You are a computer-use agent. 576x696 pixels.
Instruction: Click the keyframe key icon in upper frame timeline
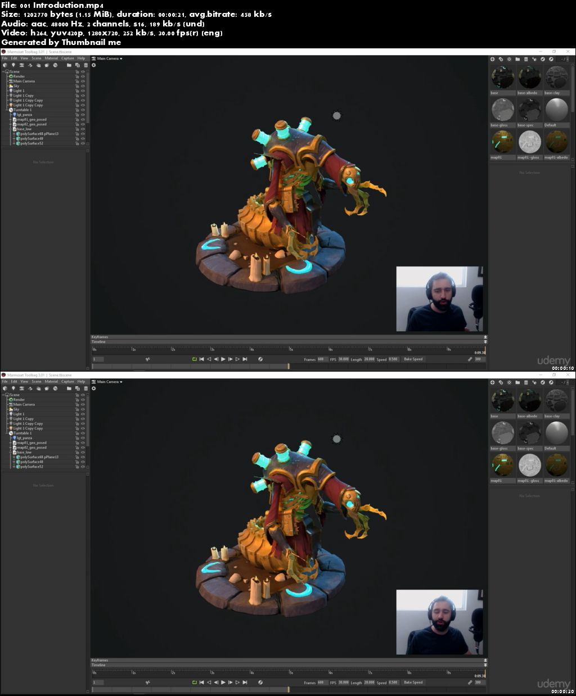[x=148, y=359]
